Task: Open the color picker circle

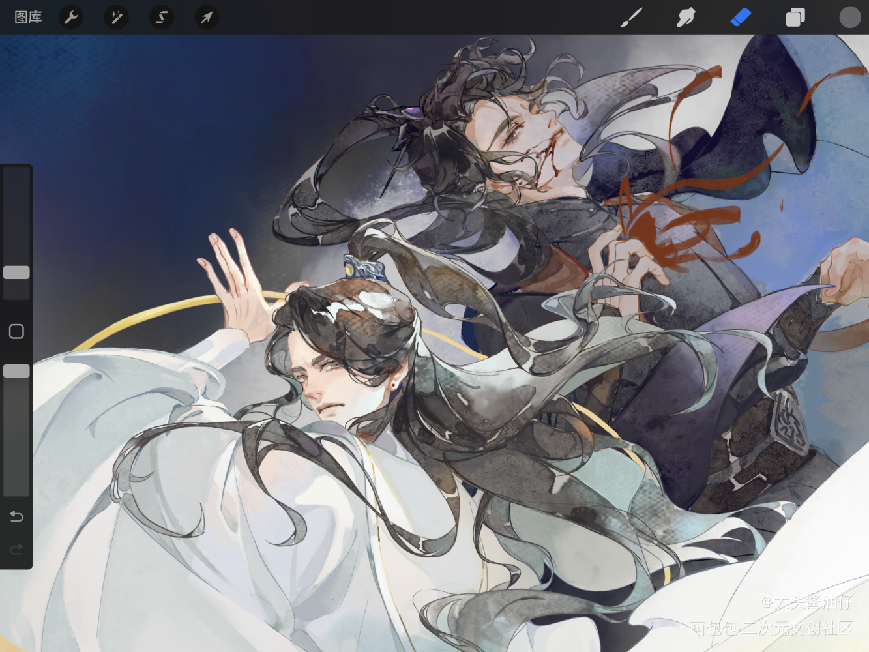Action: (849, 18)
